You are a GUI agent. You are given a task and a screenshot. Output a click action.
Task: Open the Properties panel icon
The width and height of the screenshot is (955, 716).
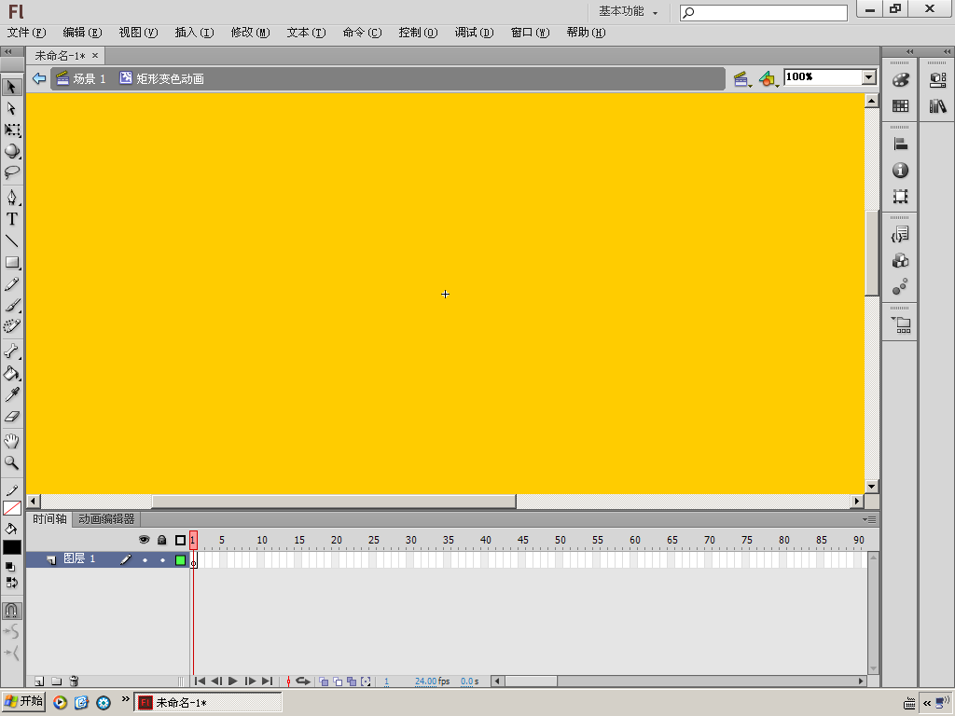(x=938, y=80)
